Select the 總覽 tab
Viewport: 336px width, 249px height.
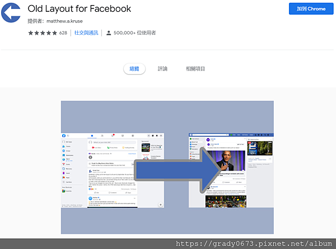pyautogui.click(x=134, y=68)
